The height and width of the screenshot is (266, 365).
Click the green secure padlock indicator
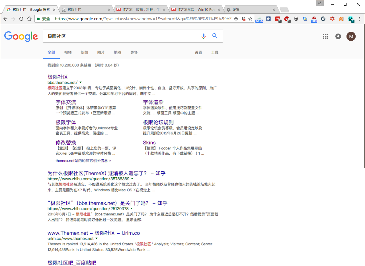tap(38, 19)
